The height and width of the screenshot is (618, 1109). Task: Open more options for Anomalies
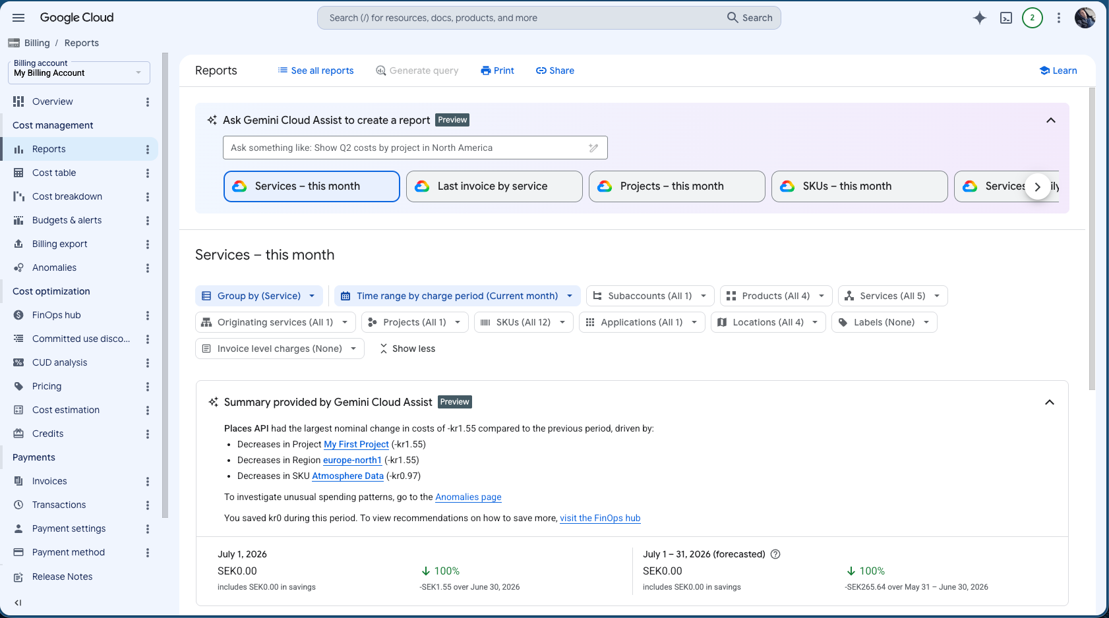tap(148, 268)
